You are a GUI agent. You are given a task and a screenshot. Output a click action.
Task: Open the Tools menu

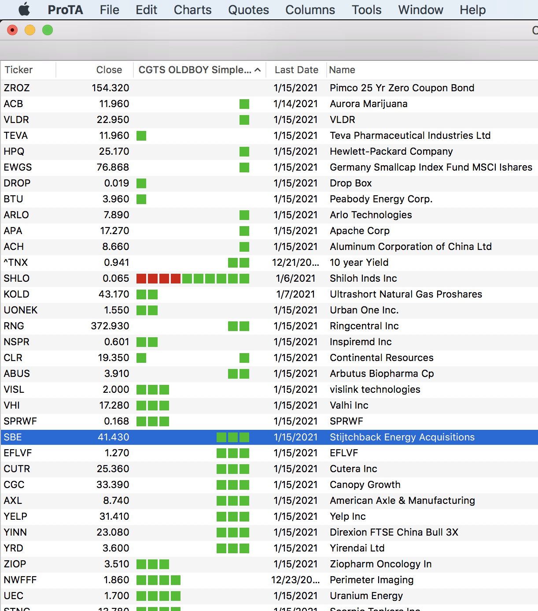[x=366, y=10]
